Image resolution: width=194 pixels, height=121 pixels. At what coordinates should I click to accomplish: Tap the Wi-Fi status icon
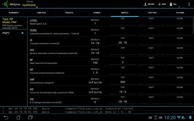point(179,117)
